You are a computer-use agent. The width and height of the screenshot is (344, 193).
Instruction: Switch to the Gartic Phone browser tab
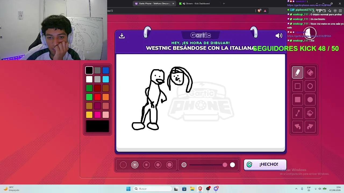(152, 3)
